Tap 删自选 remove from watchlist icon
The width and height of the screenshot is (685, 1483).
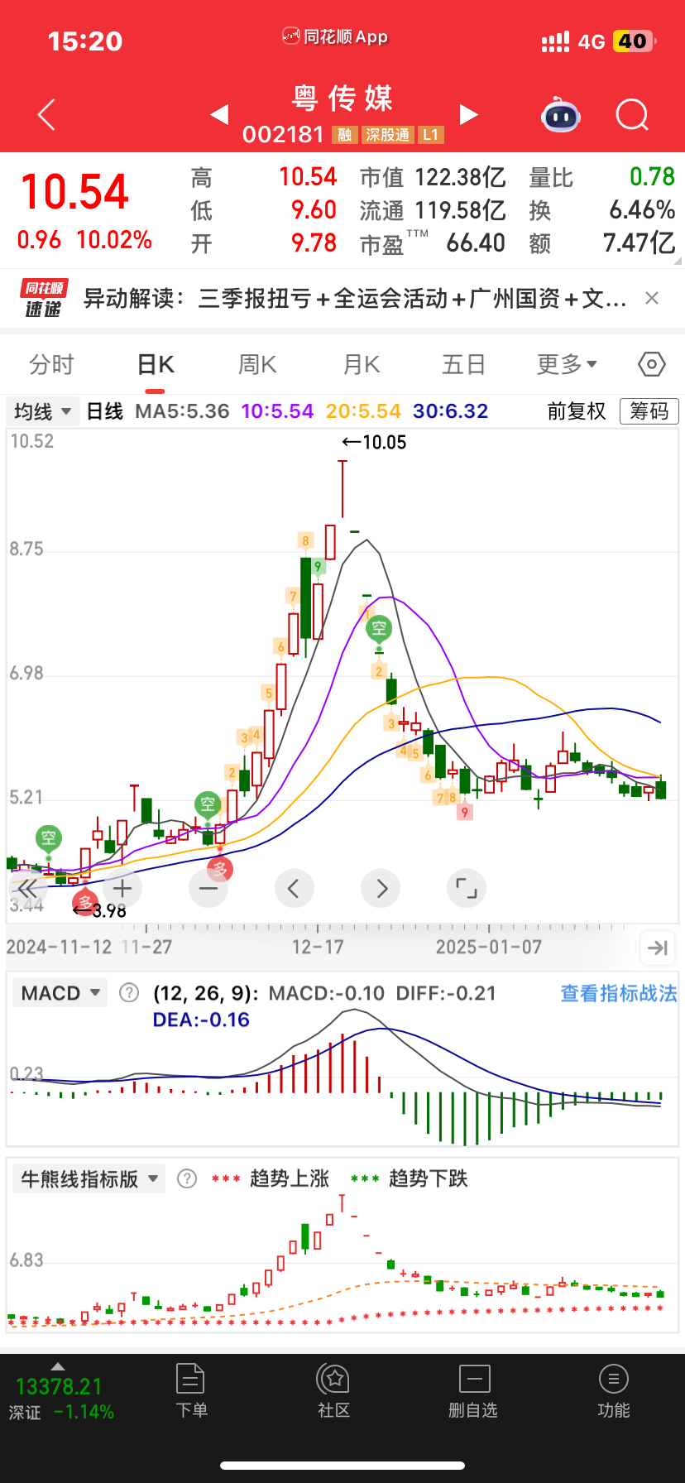point(474,1389)
